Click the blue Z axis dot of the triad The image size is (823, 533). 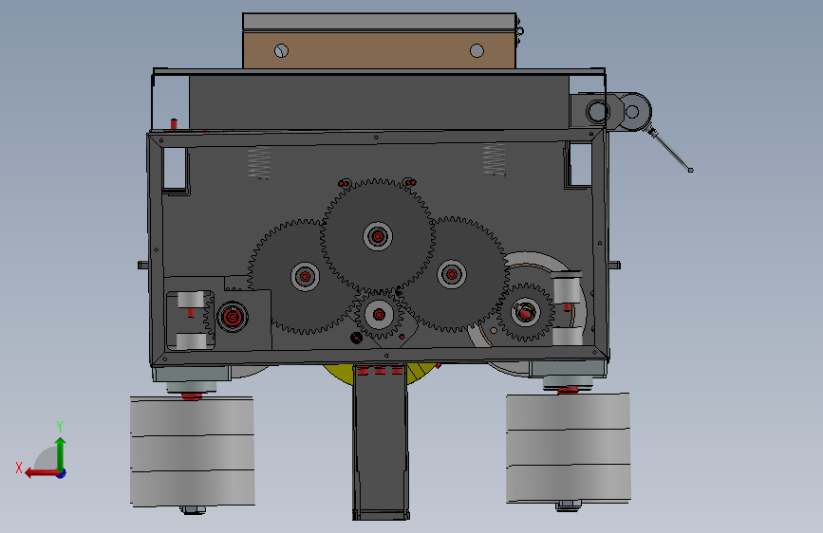pos(62,473)
